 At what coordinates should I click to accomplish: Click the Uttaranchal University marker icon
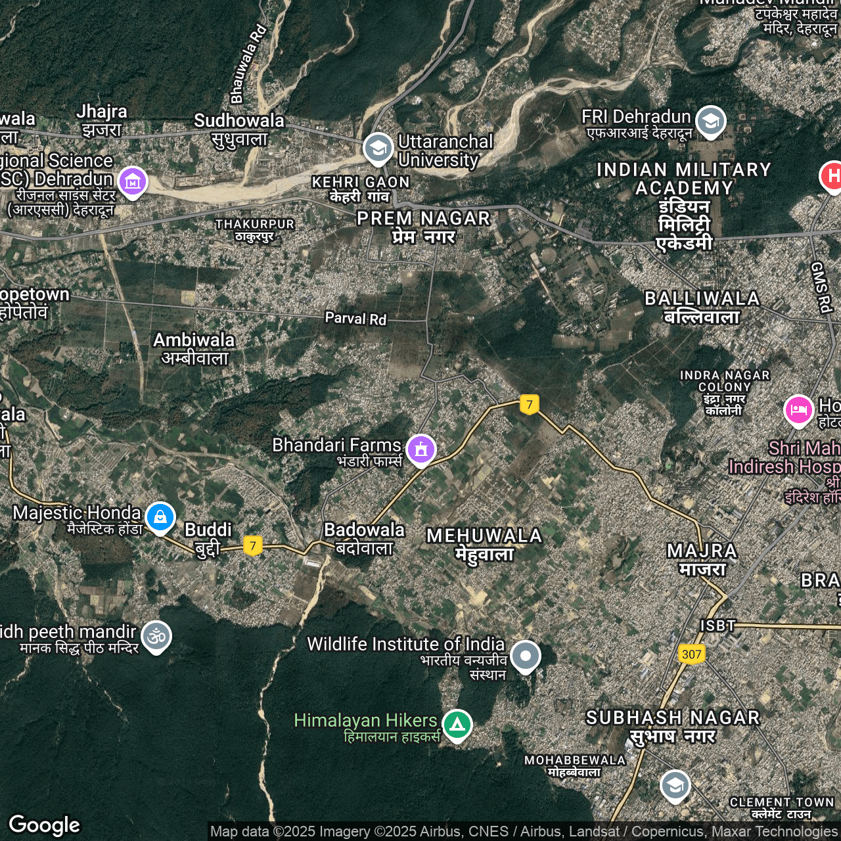coord(378,148)
